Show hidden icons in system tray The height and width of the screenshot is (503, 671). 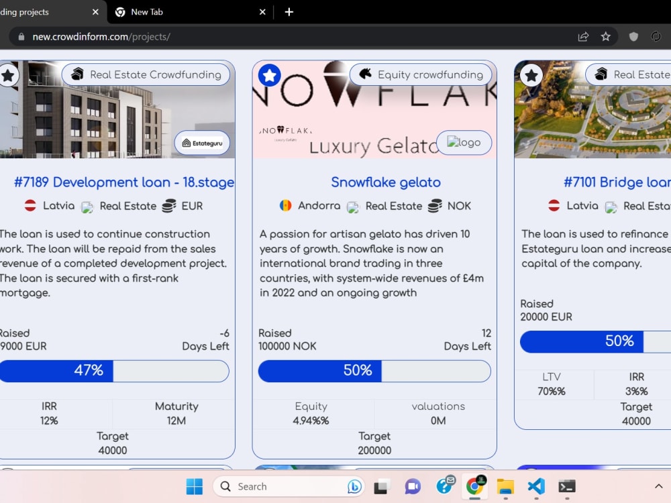pos(659,486)
